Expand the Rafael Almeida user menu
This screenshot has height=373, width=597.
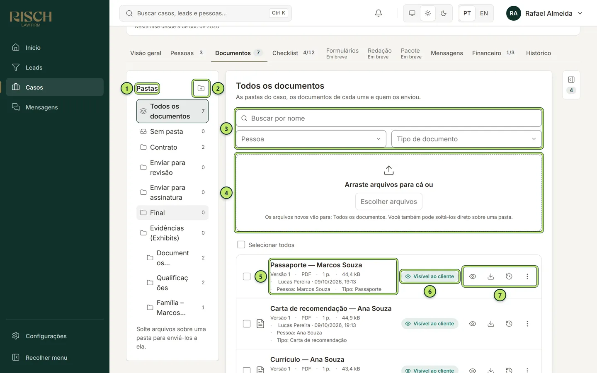(x=544, y=13)
